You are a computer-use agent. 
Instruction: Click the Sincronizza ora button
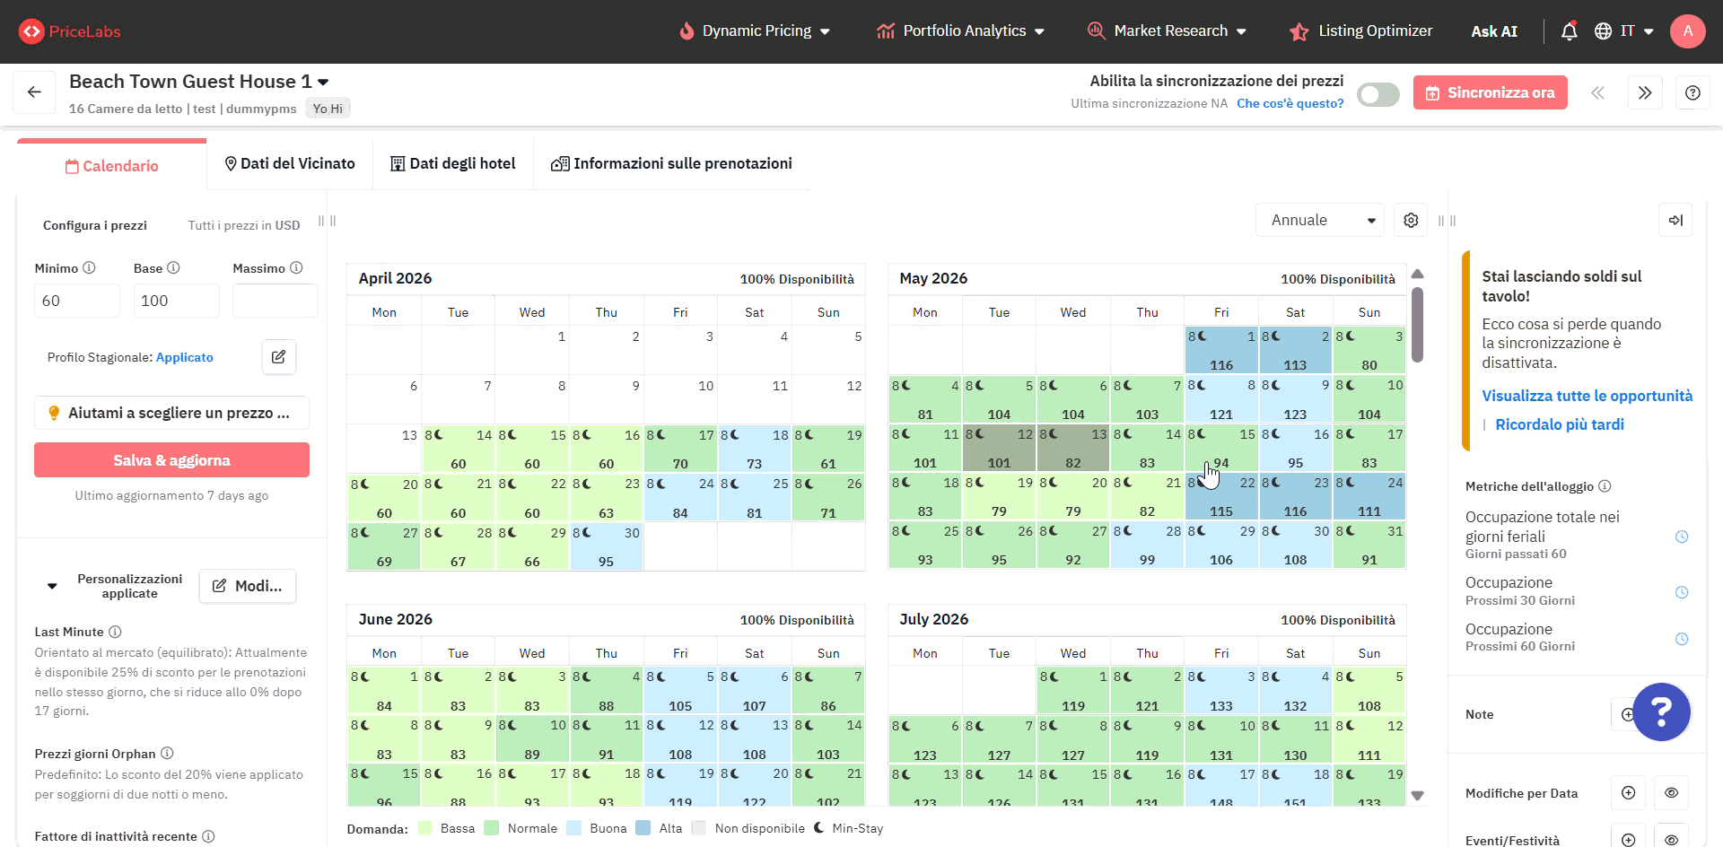(1490, 92)
